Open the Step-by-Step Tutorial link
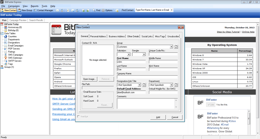The image size is (260, 139). pos(228,32)
